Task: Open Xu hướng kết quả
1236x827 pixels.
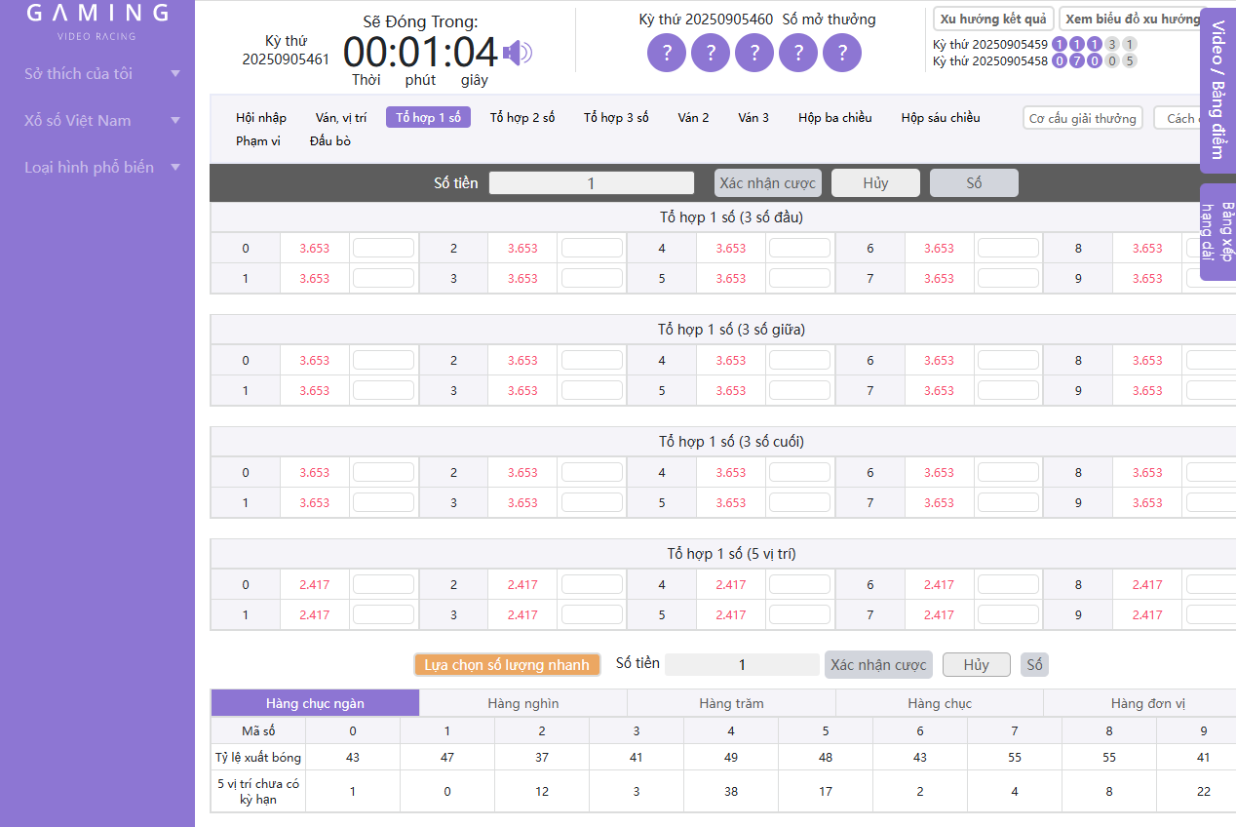Action: pos(993,20)
